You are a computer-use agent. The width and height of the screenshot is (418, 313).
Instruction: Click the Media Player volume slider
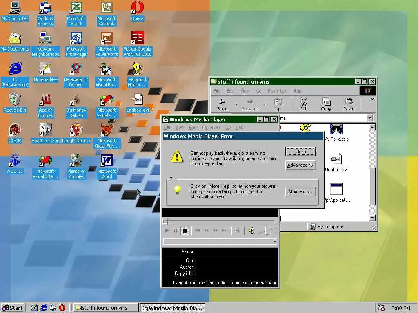(267, 231)
